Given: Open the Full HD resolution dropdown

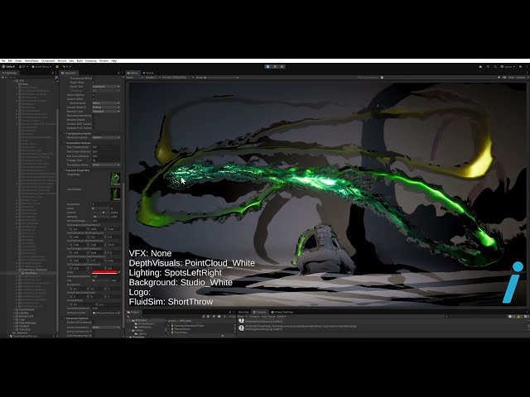Looking at the screenshot, I should [x=178, y=77].
